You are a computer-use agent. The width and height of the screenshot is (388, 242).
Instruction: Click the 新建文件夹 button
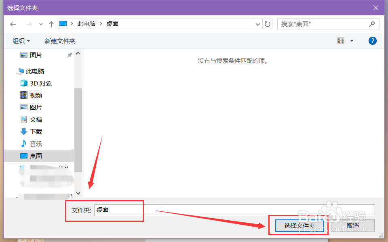60,41
